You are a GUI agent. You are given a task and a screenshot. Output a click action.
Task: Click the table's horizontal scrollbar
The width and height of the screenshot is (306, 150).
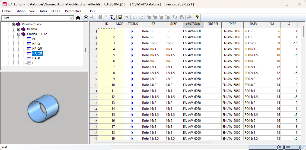point(152,142)
